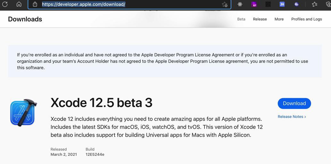
Task: Click the license agreement notice text
Action: point(162,61)
